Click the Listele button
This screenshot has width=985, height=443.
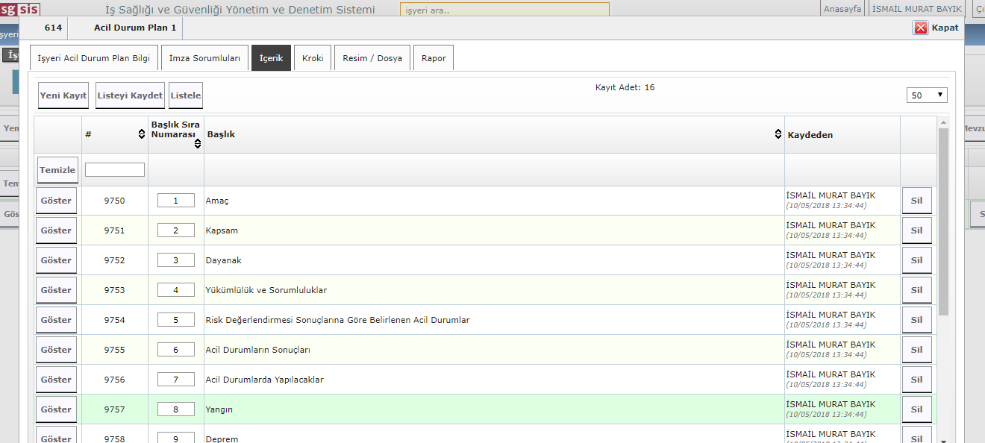186,95
